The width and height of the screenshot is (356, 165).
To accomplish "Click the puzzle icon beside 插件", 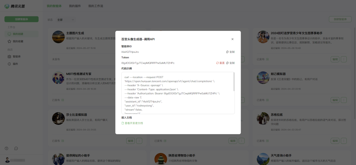I will (9, 64).
